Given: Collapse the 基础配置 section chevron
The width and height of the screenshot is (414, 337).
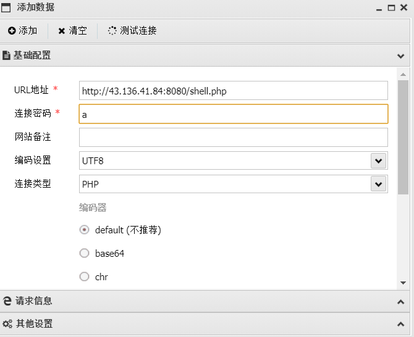Looking at the screenshot, I should tap(401, 56).
